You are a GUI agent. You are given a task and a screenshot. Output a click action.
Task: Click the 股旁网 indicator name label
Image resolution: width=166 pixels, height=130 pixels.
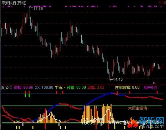(x=7, y=88)
